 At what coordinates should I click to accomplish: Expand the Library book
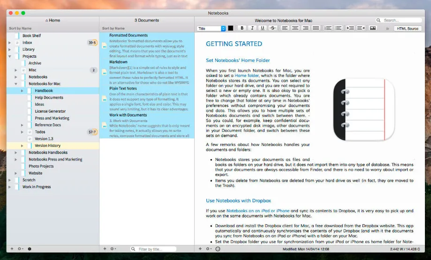pos(10,50)
